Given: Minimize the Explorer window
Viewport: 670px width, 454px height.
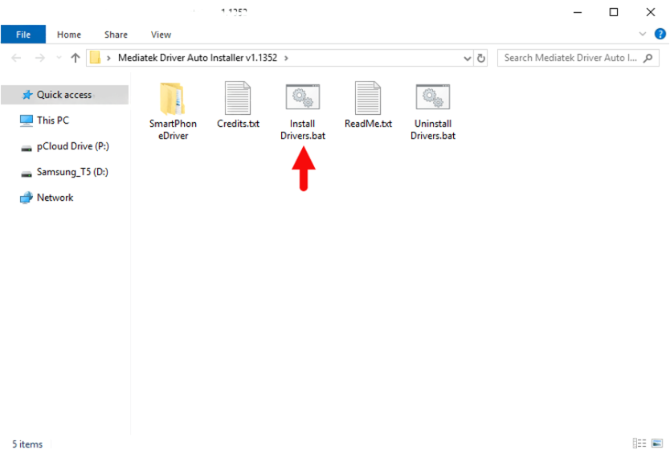Looking at the screenshot, I should 578,12.
